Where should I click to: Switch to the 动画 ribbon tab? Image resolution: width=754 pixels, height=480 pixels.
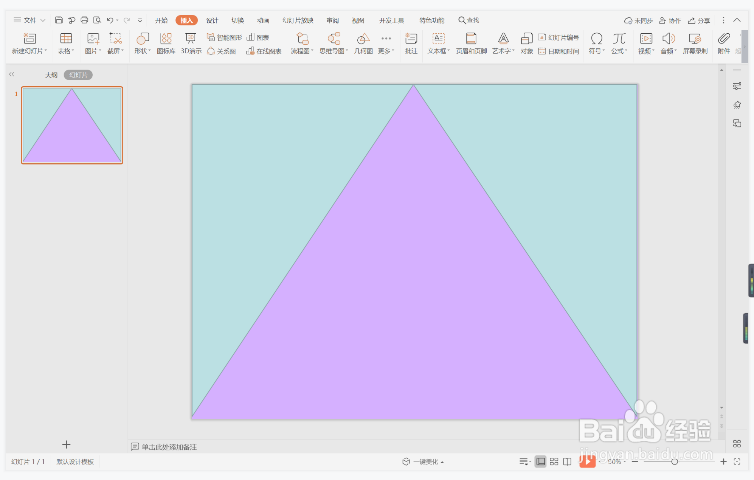(x=263, y=20)
